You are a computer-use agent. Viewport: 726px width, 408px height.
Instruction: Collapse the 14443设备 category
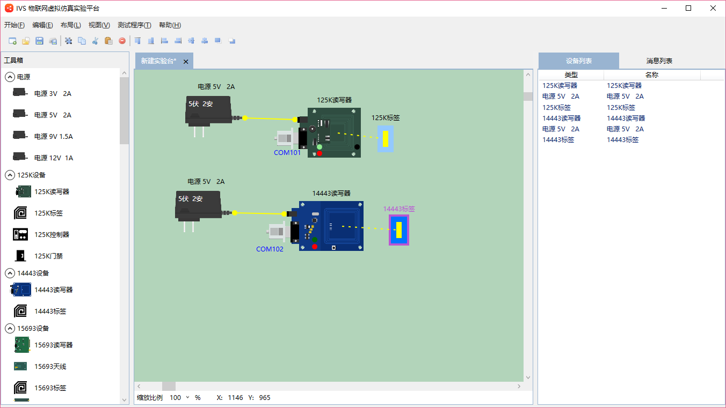click(10, 273)
